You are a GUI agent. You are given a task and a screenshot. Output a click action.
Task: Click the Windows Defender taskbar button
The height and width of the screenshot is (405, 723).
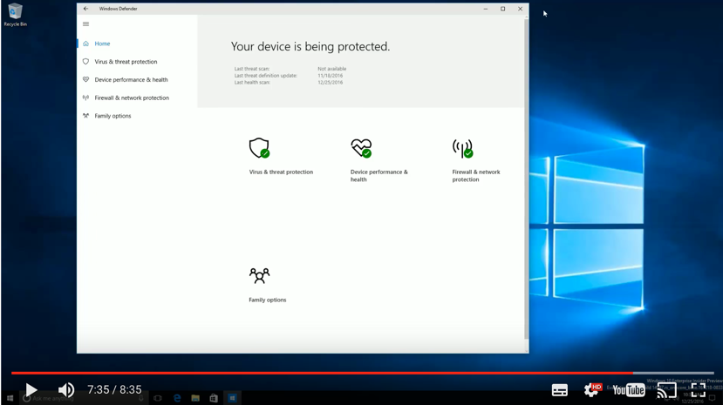pyautogui.click(x=232, y=398)
